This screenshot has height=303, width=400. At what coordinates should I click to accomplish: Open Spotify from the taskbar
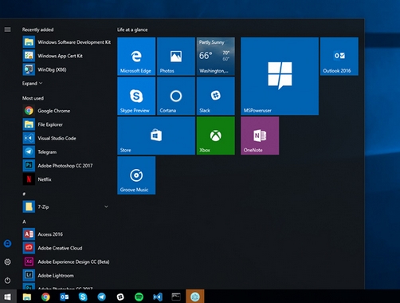tap(139, 297)
